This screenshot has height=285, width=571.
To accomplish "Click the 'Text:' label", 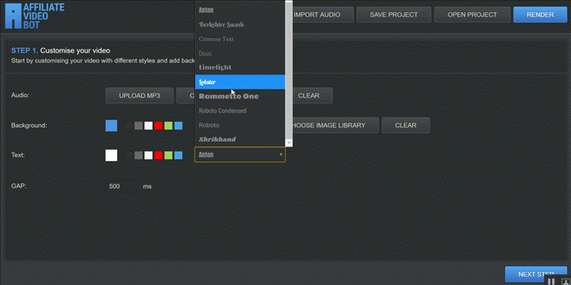I will [x=17, y=155].
